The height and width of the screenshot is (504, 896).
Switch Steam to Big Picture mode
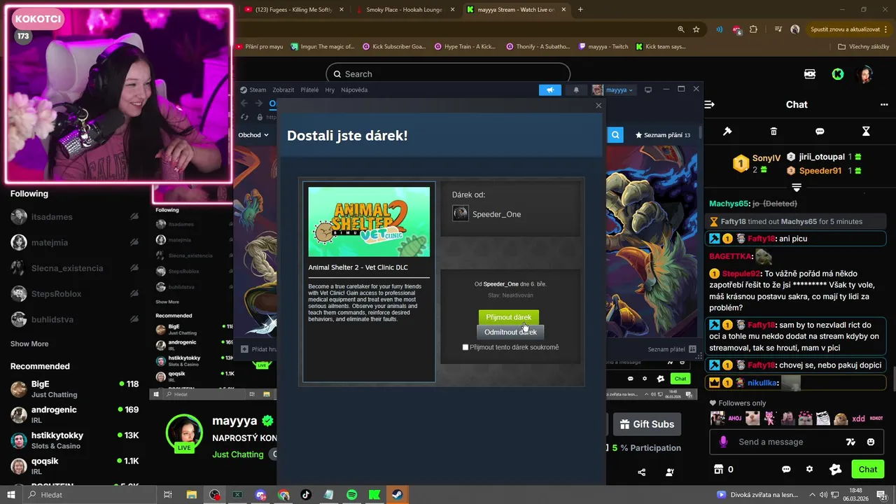pyautogui.click(x=648, y=90)
